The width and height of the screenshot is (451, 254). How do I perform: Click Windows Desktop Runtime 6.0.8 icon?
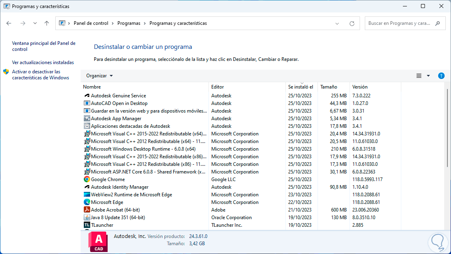click(x=87, y=149)
